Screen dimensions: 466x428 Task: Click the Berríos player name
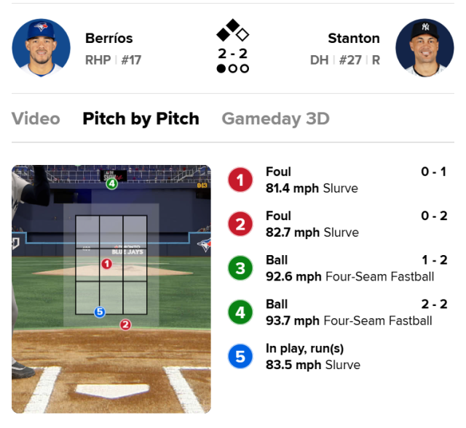pyautogui.click(x=108, y=39)
